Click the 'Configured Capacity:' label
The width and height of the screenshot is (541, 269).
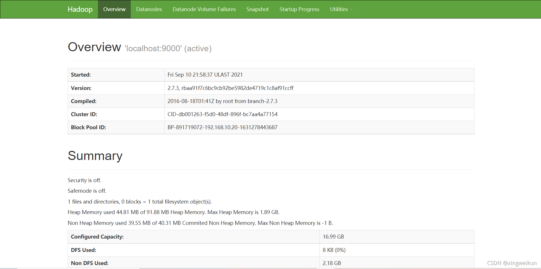(97, 237)
